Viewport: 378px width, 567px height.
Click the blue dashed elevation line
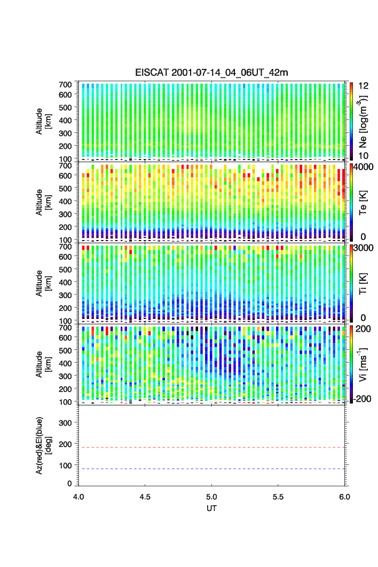pos(214,469)
